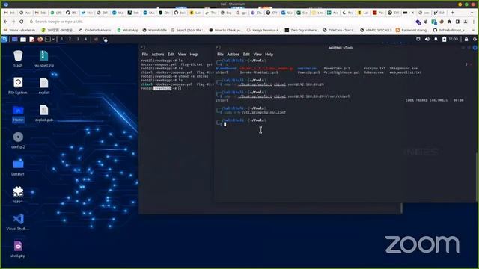Launch Visual Studio Code desktop icon

point(18,222)
